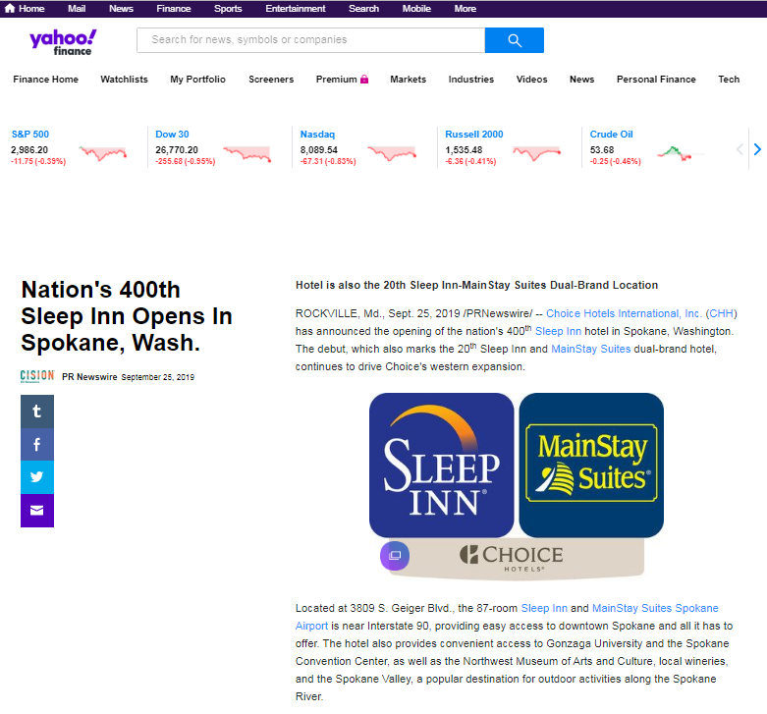Image resolution: width=767 pixels, height=714 pixels.
Task: Open the Videos tab
Action: point(531,80)
